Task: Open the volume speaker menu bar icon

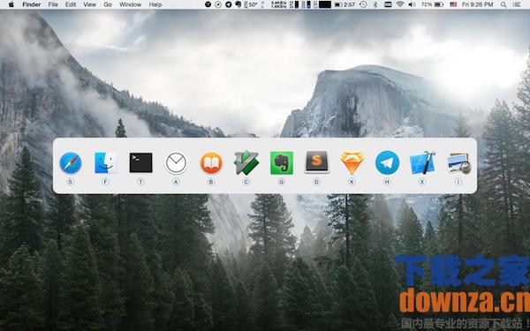Action: (412, 4)
